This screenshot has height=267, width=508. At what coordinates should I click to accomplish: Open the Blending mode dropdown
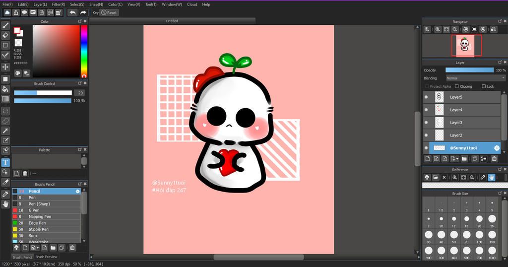(476, 78)
